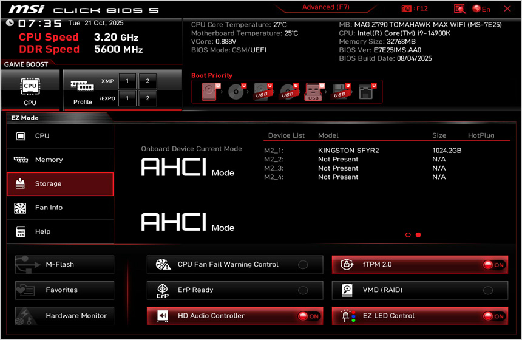
Task: Enable XMP profile 1
Action: 127,81
